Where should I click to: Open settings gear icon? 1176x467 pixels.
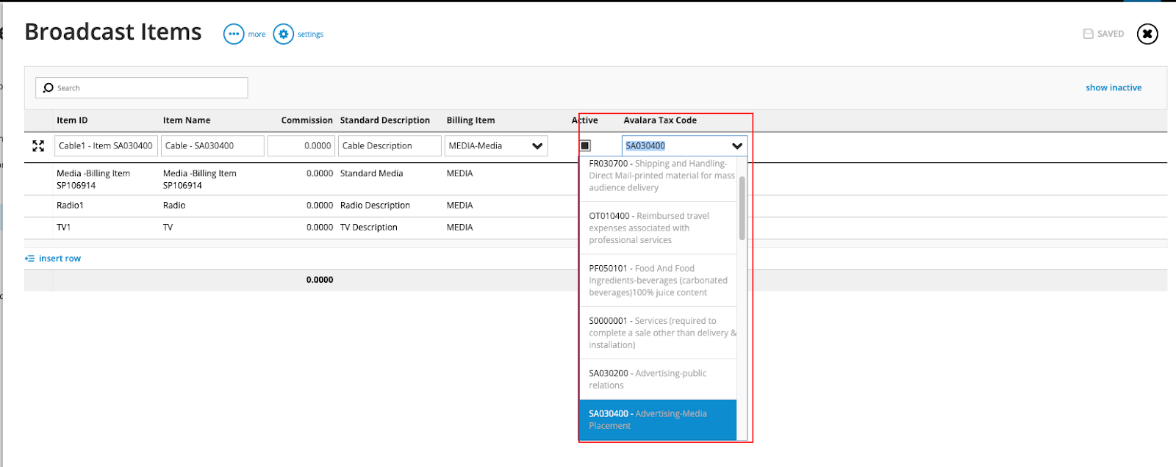[x=283, y=35]
